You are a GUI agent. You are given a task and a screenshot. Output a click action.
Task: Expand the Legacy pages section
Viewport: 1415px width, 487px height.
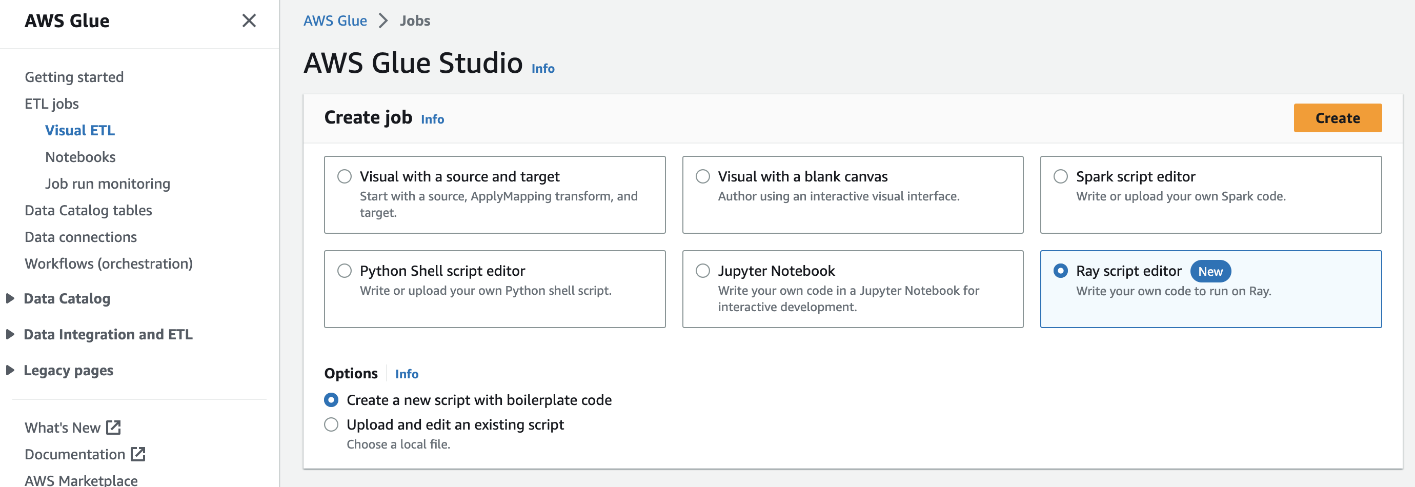(10, 370)
